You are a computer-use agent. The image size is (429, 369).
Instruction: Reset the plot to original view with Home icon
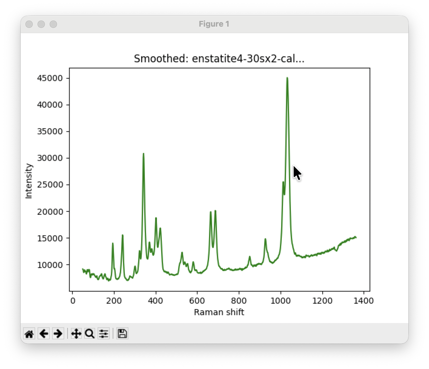[x=29, y=334]
